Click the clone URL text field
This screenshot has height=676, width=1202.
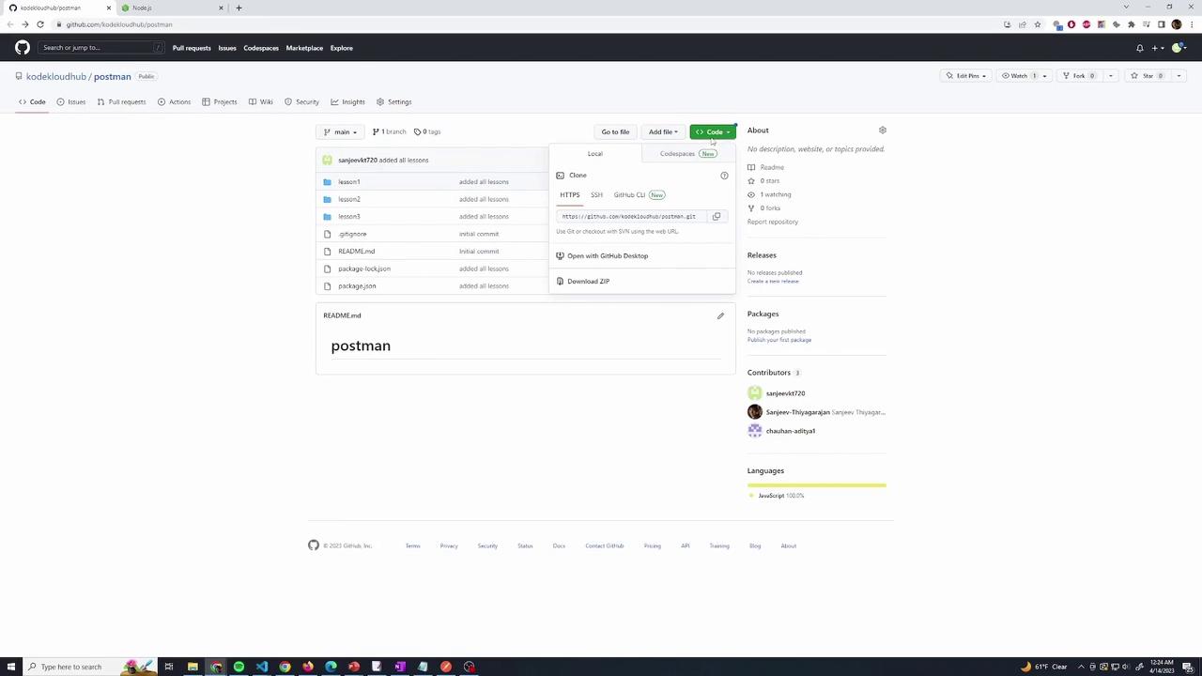click(x=631, y=217)
